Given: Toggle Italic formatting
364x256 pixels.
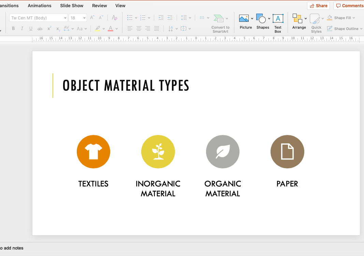Looking at the screenshot, I should point(22,29).
